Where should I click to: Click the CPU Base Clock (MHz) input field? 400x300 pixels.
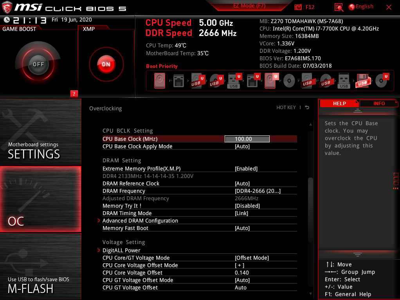pos(247,139)
